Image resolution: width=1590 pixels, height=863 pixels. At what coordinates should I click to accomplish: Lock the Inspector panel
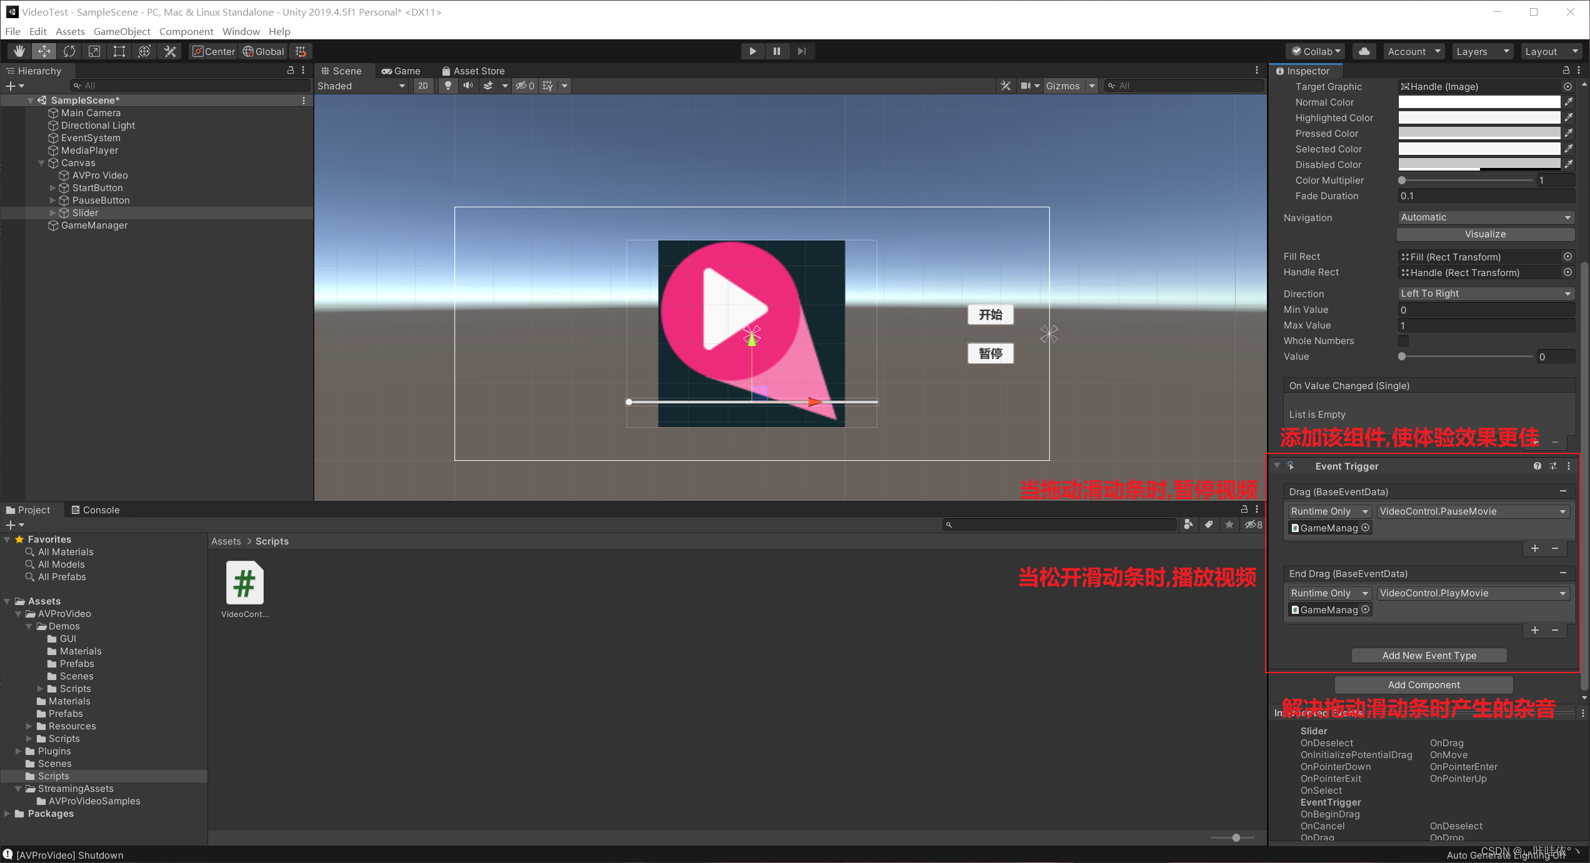1566,71
